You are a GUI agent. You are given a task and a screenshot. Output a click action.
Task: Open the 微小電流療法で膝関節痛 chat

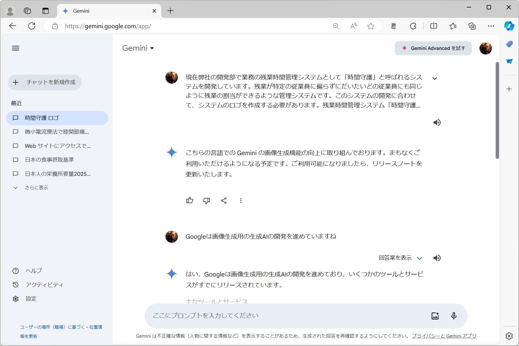click(x=57, y=132)
